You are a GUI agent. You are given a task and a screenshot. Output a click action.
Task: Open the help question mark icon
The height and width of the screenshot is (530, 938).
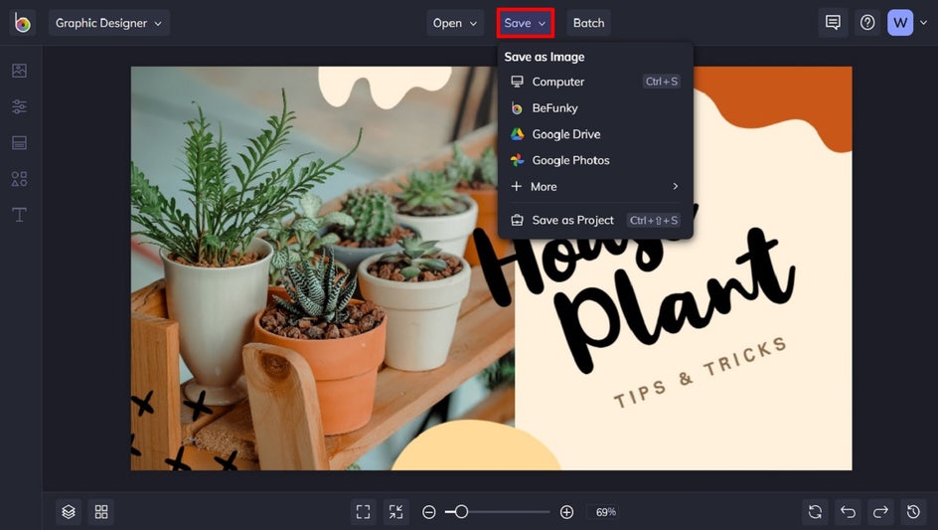[x=867, y=23]
